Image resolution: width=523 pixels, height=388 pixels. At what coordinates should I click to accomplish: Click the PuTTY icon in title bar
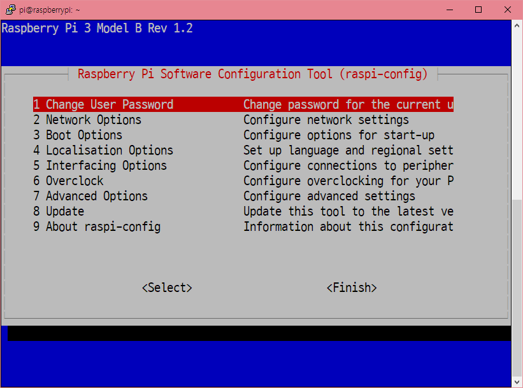(x=10, y=10)
